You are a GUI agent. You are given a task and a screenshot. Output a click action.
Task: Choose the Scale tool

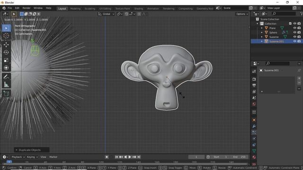point(6,60)
